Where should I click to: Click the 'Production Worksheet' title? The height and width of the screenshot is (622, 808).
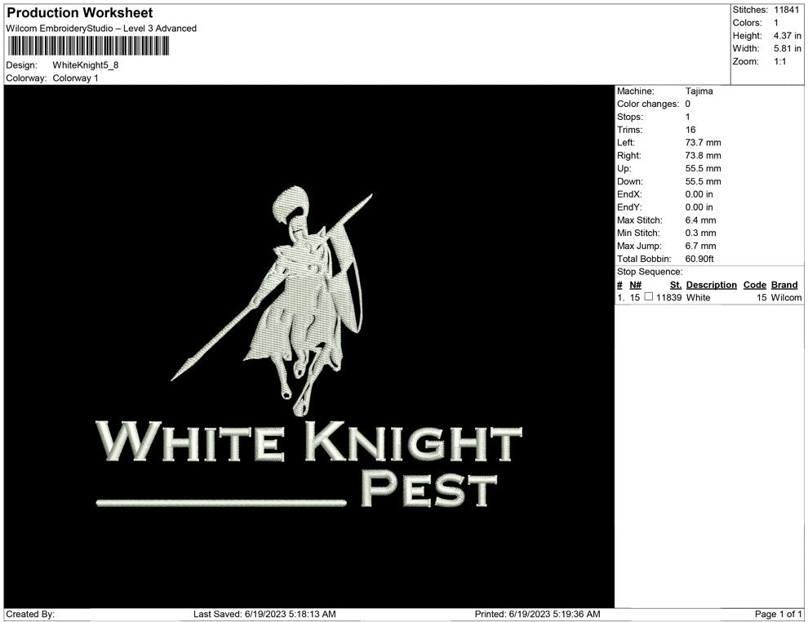click(x=80, y=13)
